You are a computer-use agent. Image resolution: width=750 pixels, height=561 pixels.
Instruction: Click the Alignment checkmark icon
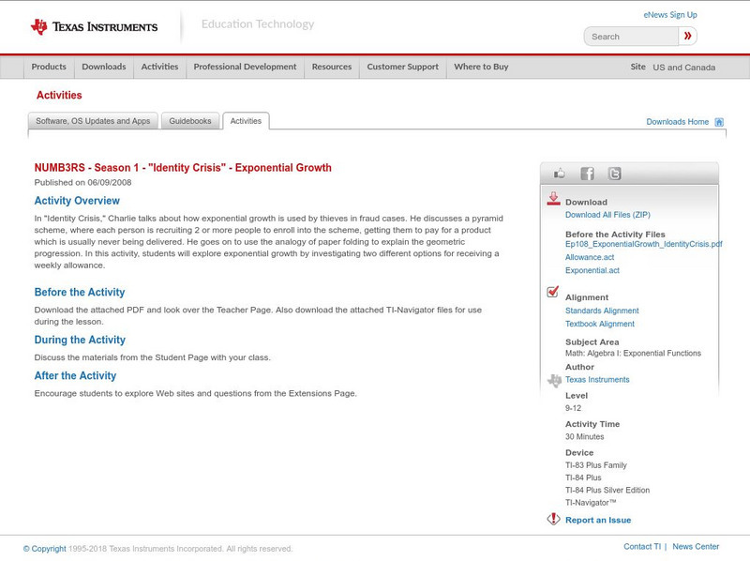[552, 292]
